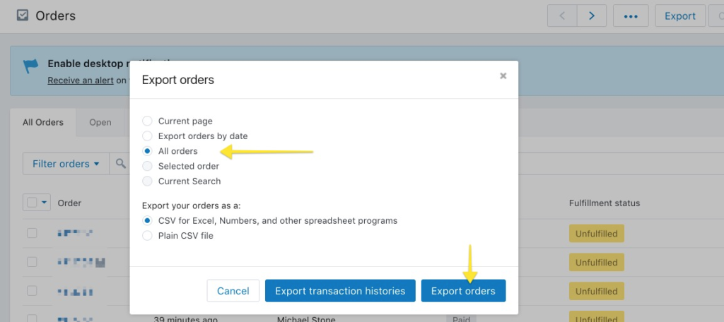Select the All orders radio option
This screenshot has width=724, height=322.
coord(147,151)
